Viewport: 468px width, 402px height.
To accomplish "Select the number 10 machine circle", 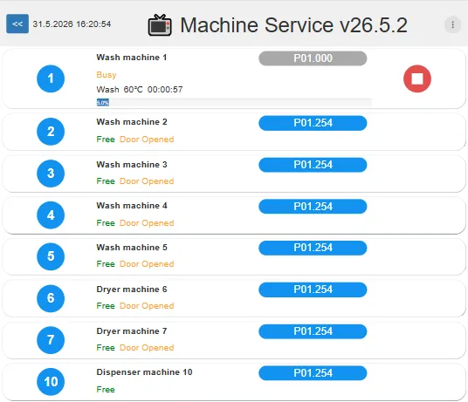I will pos(51,382).
